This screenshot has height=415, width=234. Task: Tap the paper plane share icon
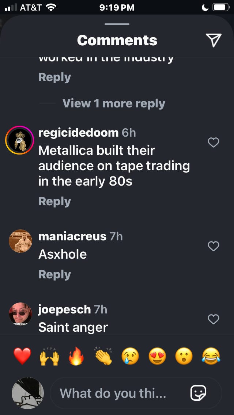pos(214,41)
